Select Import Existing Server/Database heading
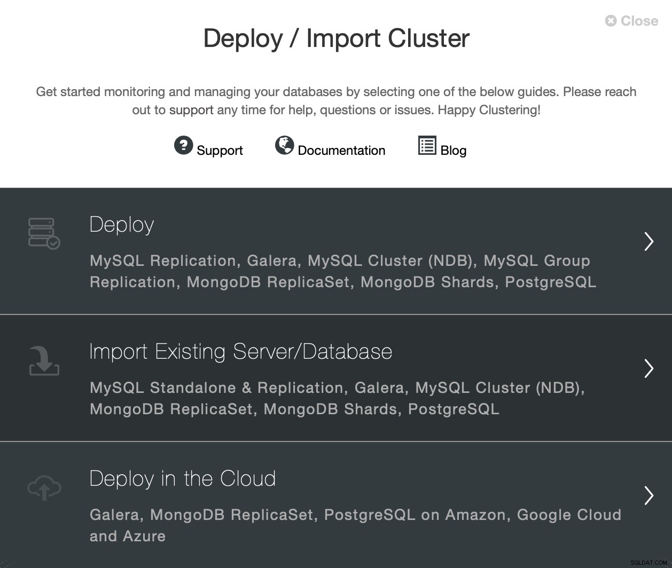The width and height of the screenshot is (672, 568). point(241,352)
